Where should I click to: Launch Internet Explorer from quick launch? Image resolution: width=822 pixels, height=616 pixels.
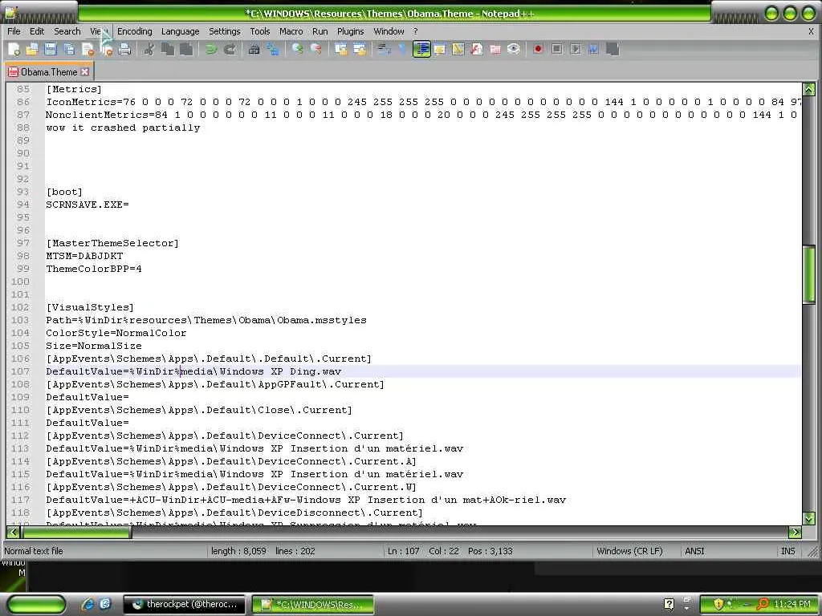87,604
